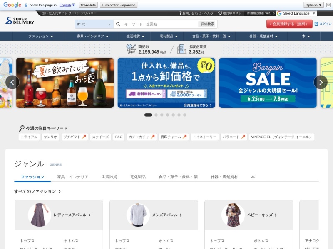
Task: Click the Super Delivery logo
Action: (20, 21)
